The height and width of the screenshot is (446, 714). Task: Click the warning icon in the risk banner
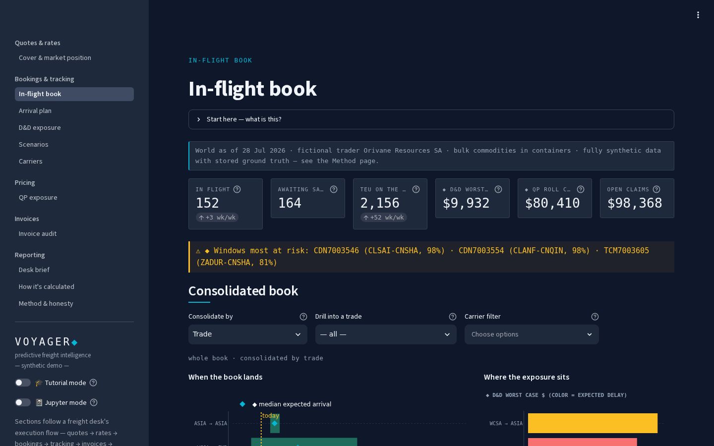click(x=198, y=251)
